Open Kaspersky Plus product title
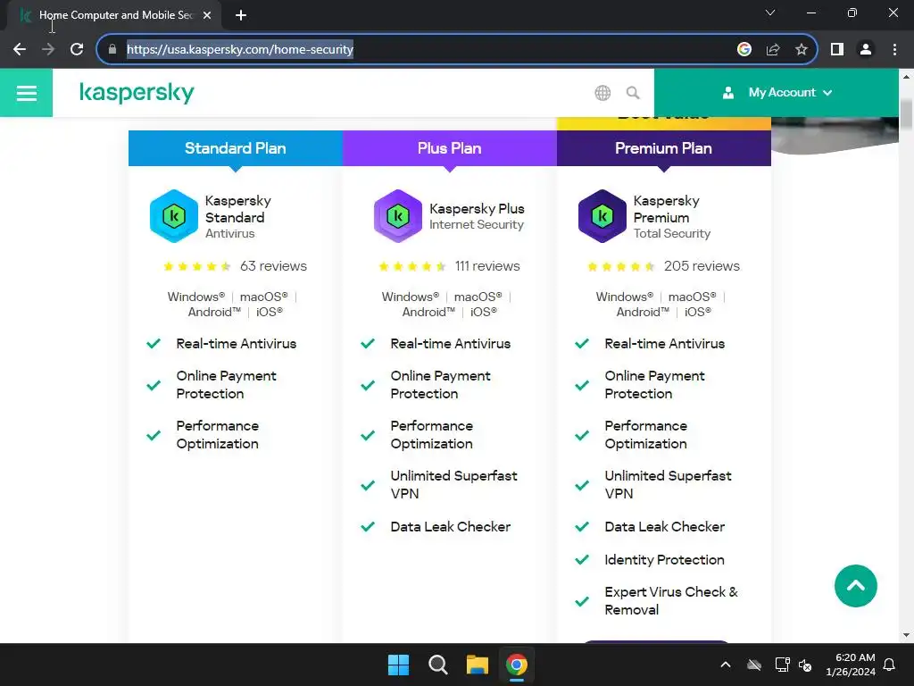 (x=477, y=209)
